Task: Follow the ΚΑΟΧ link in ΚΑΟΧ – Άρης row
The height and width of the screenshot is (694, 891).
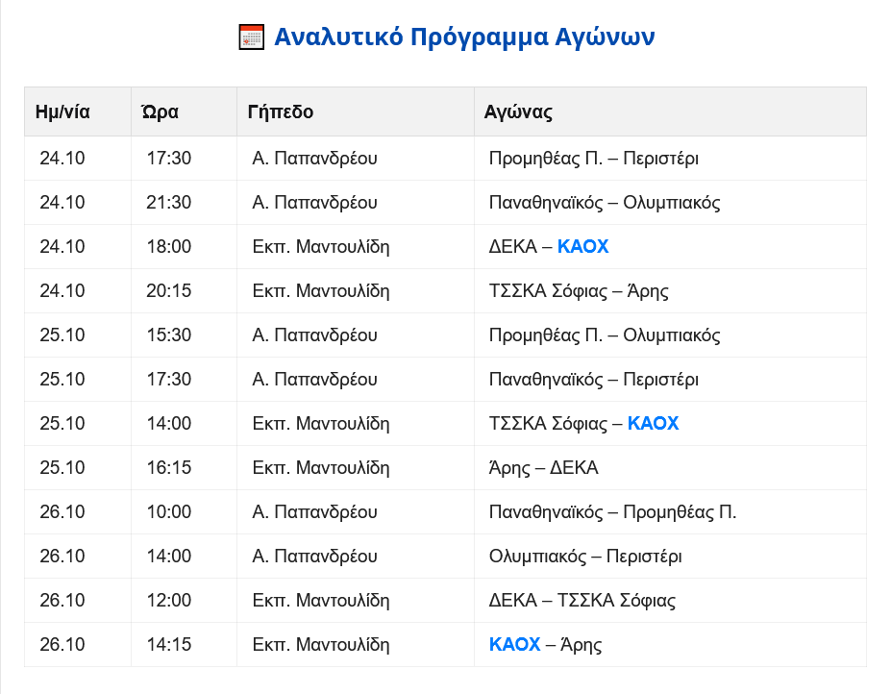Action: (514, 645)
